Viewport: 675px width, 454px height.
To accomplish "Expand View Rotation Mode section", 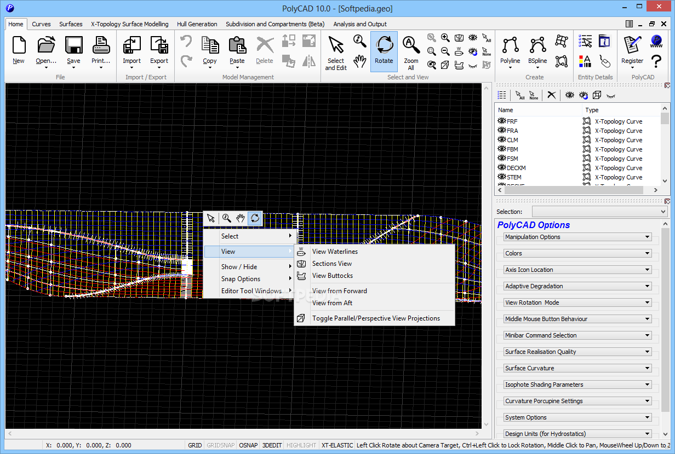I will coord(577,302).
